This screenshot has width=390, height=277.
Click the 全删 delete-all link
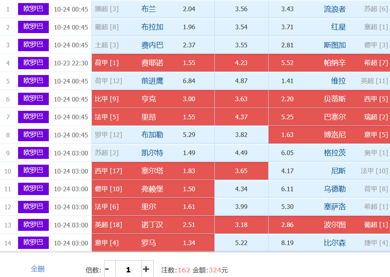pyautogui.click(x=38, y=269)
